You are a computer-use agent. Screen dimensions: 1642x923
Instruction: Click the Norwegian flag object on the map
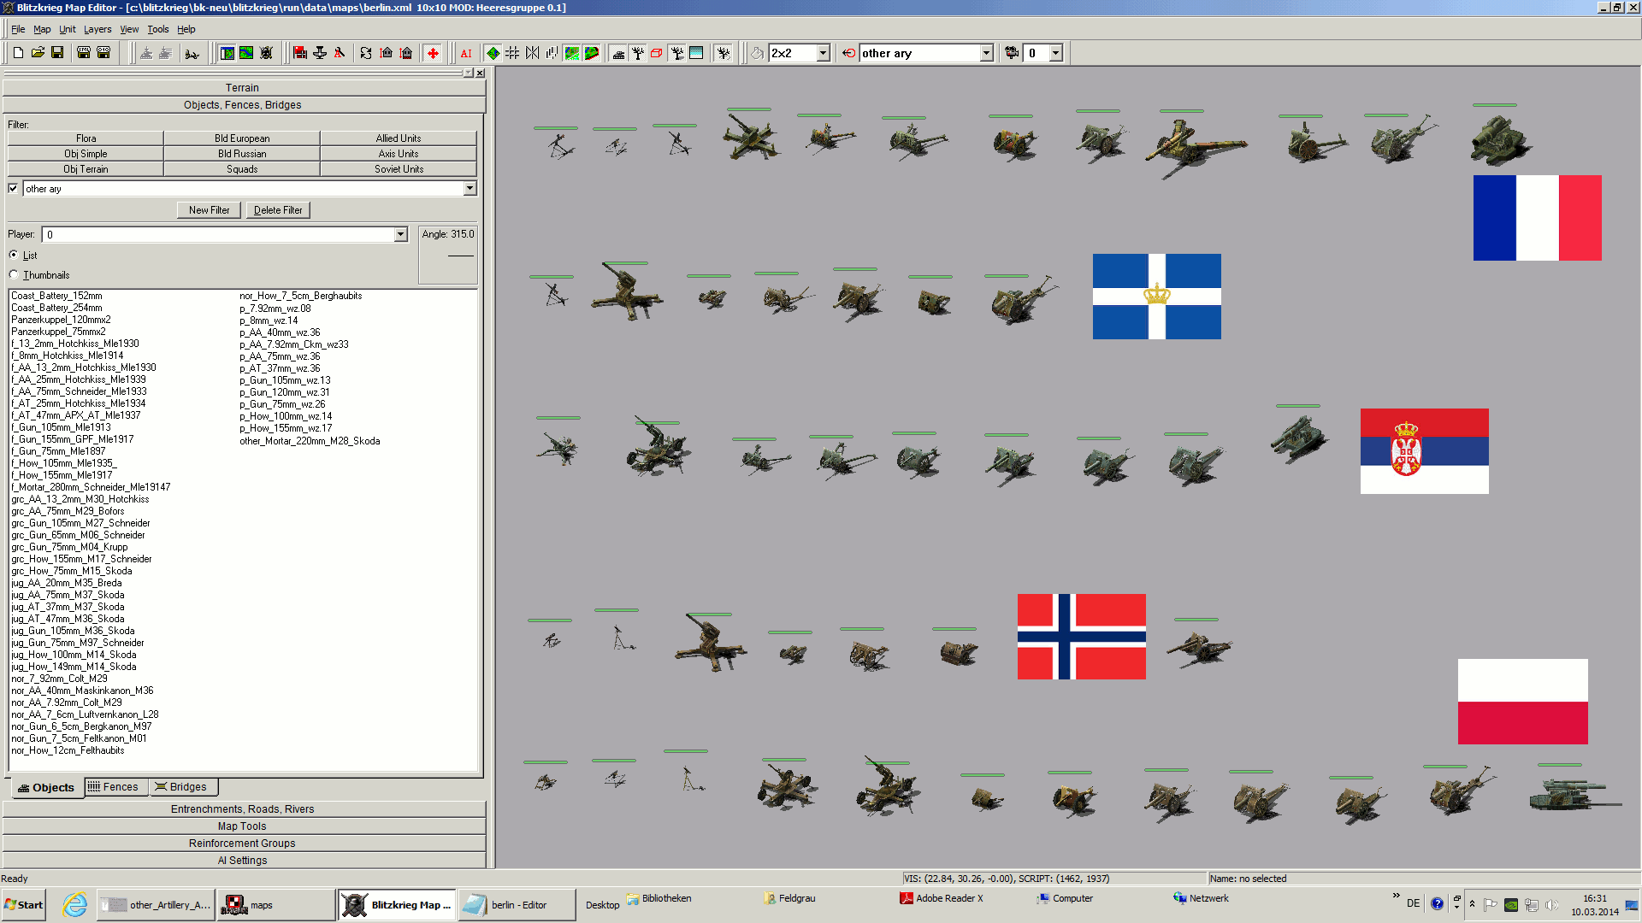(x=1081, y=637)
